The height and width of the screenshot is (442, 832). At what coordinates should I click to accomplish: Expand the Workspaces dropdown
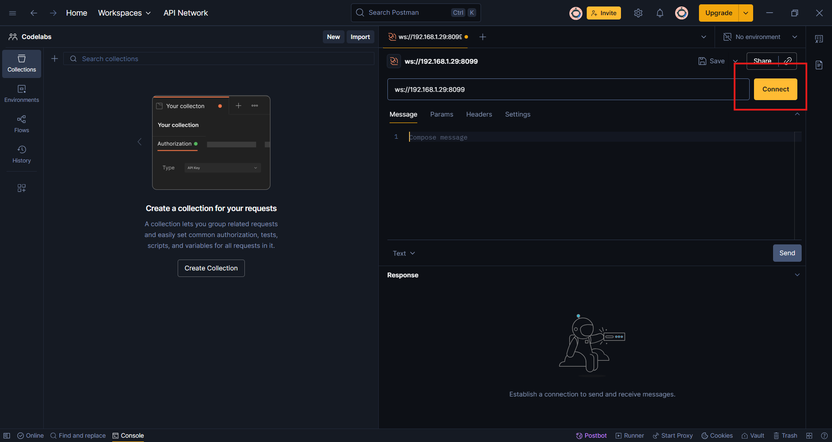pyautogui.click(x=124, y=13)
